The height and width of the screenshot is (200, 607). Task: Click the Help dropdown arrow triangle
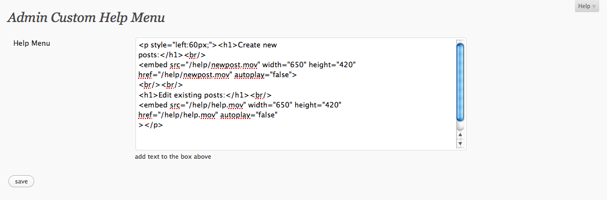pos(594,7)
